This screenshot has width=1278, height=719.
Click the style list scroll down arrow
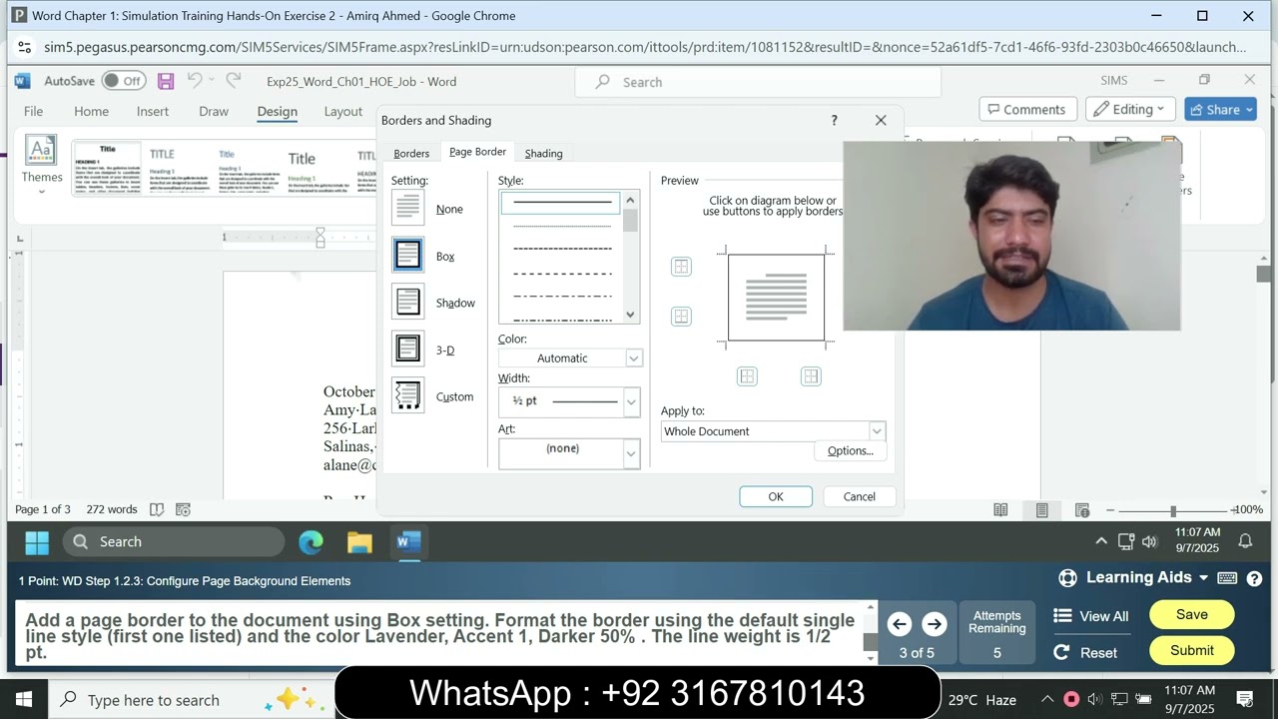tap(630, 315)
